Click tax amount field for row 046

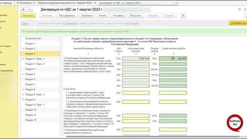click(173, 121)
